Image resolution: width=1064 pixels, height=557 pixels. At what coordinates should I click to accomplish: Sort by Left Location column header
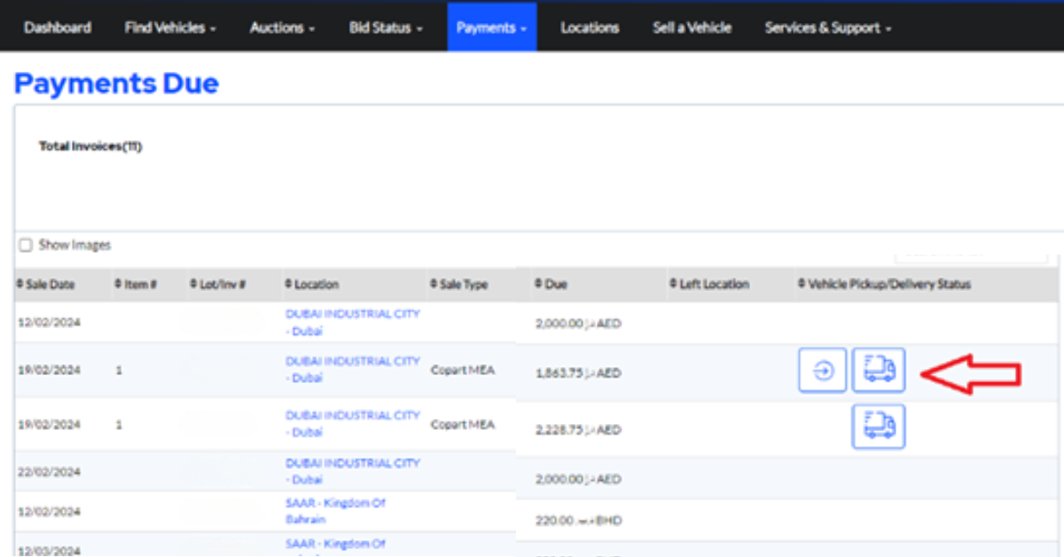click(708, 285)
